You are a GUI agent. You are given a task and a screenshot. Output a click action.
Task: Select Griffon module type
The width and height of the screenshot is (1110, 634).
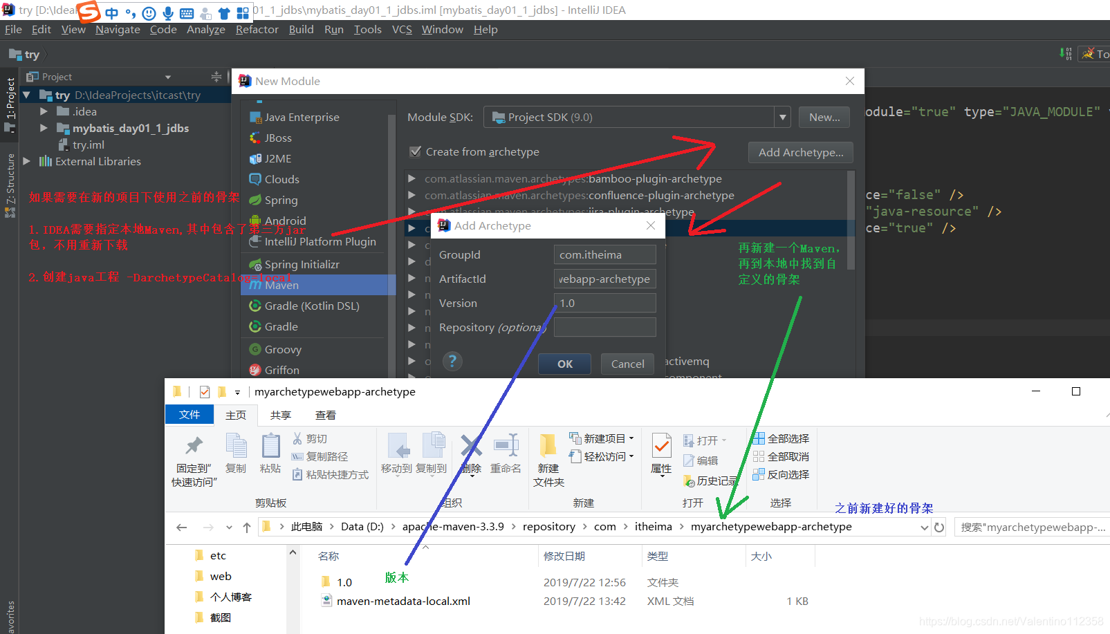coord(275,371)
